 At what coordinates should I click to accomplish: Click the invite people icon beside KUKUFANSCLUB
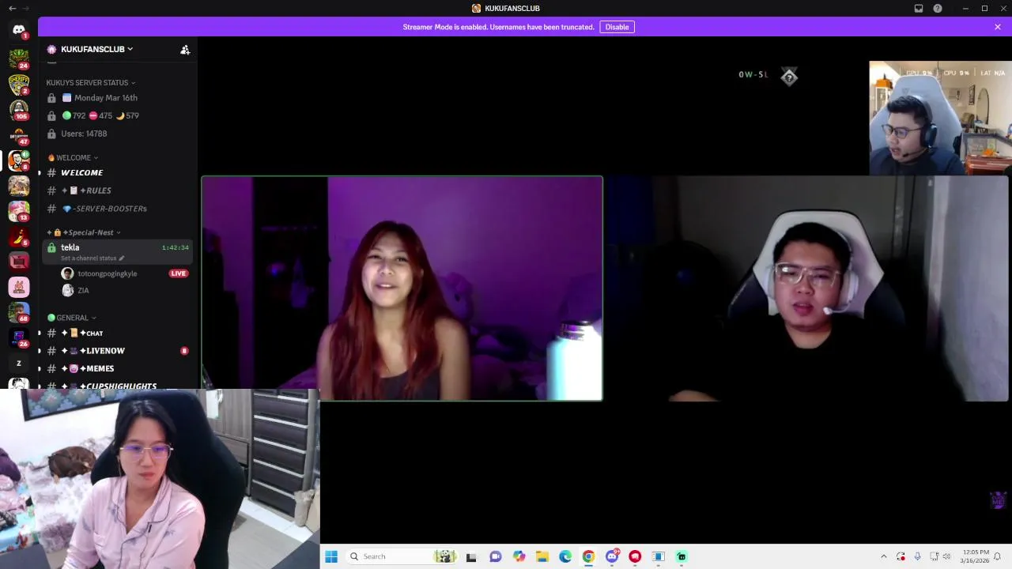pyautogui.click(x=185, y=49)
